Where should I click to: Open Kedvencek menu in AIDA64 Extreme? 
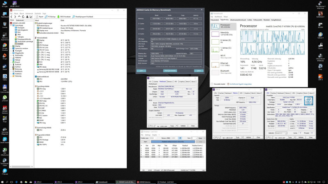(x=29, y=13)
